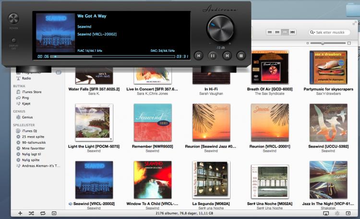The image size is (360, 219).
Task: Stop playback in Audirvana
Action: (241, 56)
